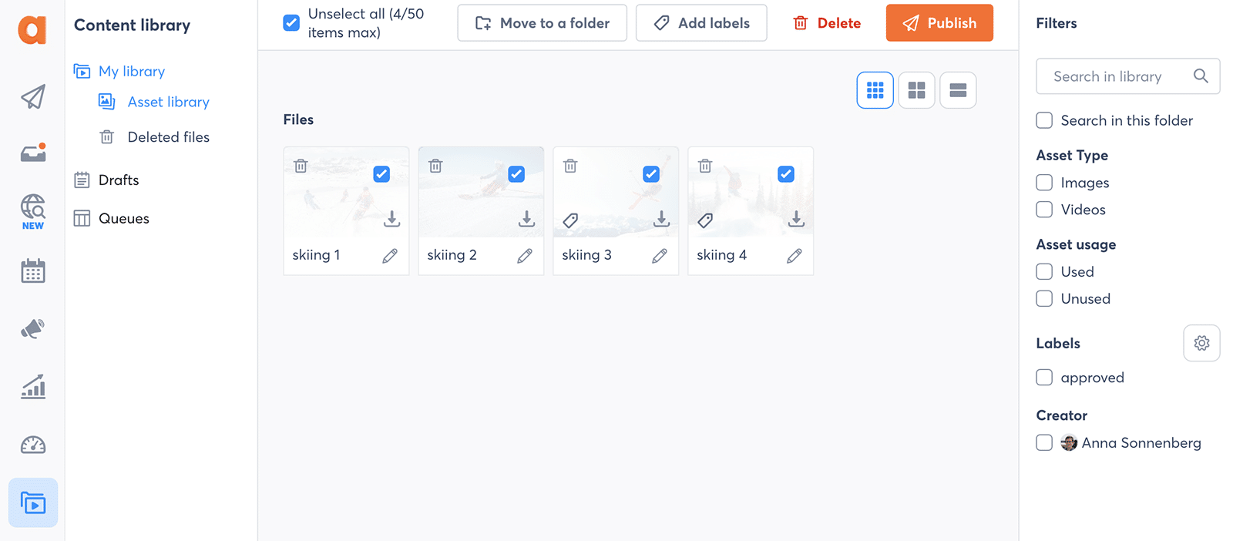Uncheck the skiing 1 selection checkbox
The width and height of the screenshot is (1233, 541).
(381, 174)
